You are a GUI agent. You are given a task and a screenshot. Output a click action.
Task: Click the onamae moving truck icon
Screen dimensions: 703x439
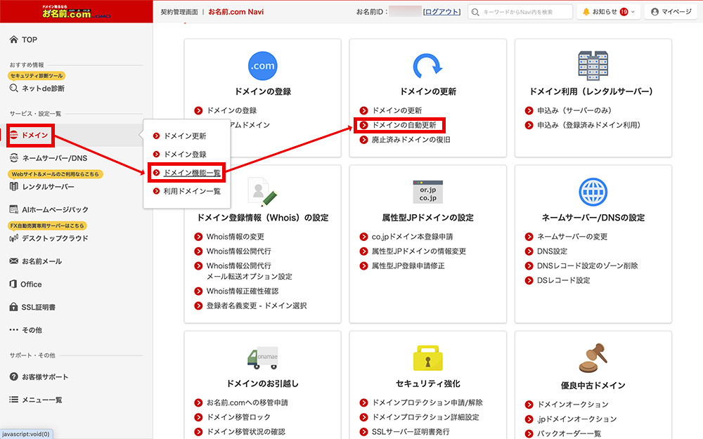coord(262,358)
